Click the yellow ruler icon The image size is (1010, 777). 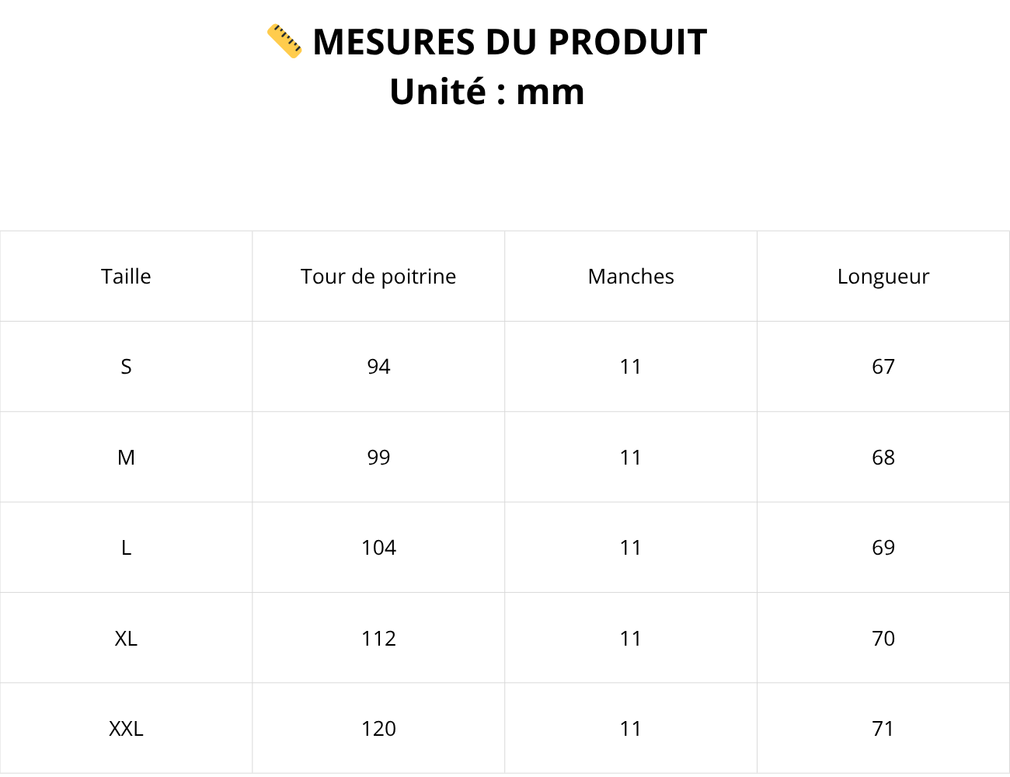pyautogui.click(x=284, y=41)
